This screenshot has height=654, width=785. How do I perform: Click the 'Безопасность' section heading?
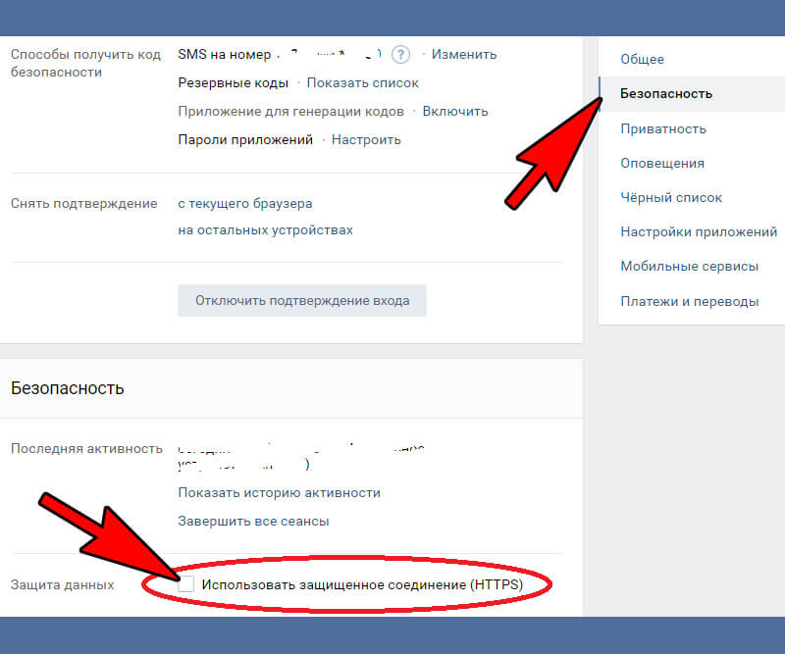pyautogui.click(x=67, y=388)
